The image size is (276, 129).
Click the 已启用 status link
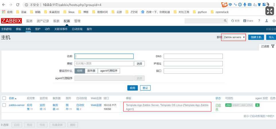click(x=218, y=107)
